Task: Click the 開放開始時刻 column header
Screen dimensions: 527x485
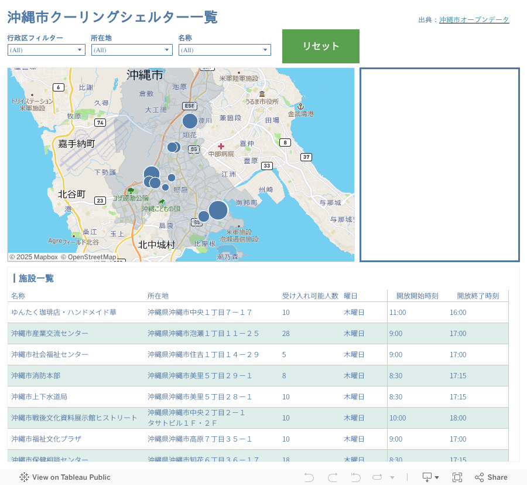Action: 418,296
